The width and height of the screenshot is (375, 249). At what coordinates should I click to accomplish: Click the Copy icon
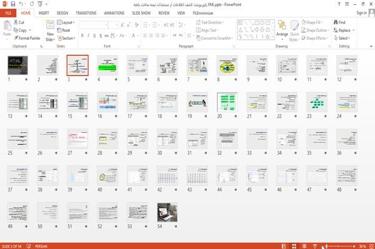pyautogui.click(x=16, y=30)
